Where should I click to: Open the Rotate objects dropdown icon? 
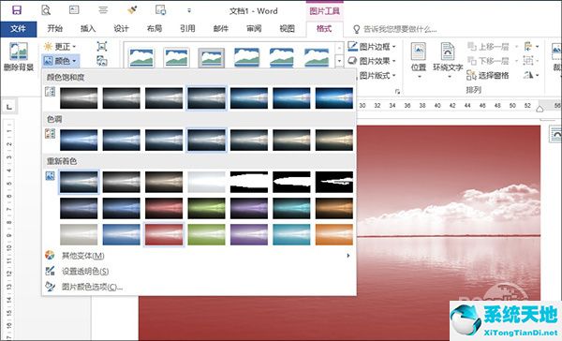(x=531, y=75)
